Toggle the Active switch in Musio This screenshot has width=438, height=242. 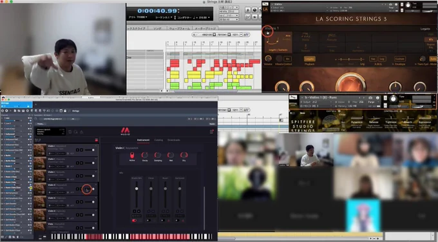tap(132, 155)
